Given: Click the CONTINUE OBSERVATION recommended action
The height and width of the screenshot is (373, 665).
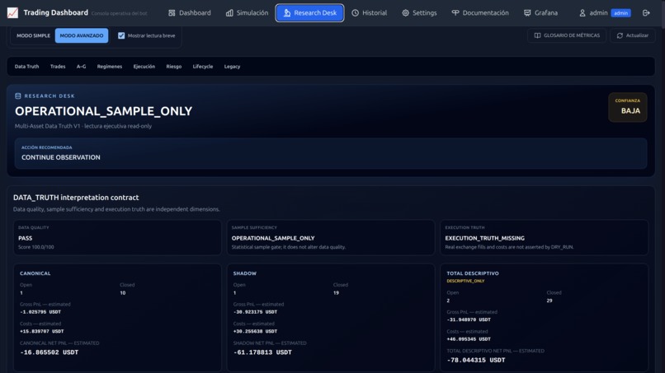Looking at the screenshot, I should coord(61,157).
